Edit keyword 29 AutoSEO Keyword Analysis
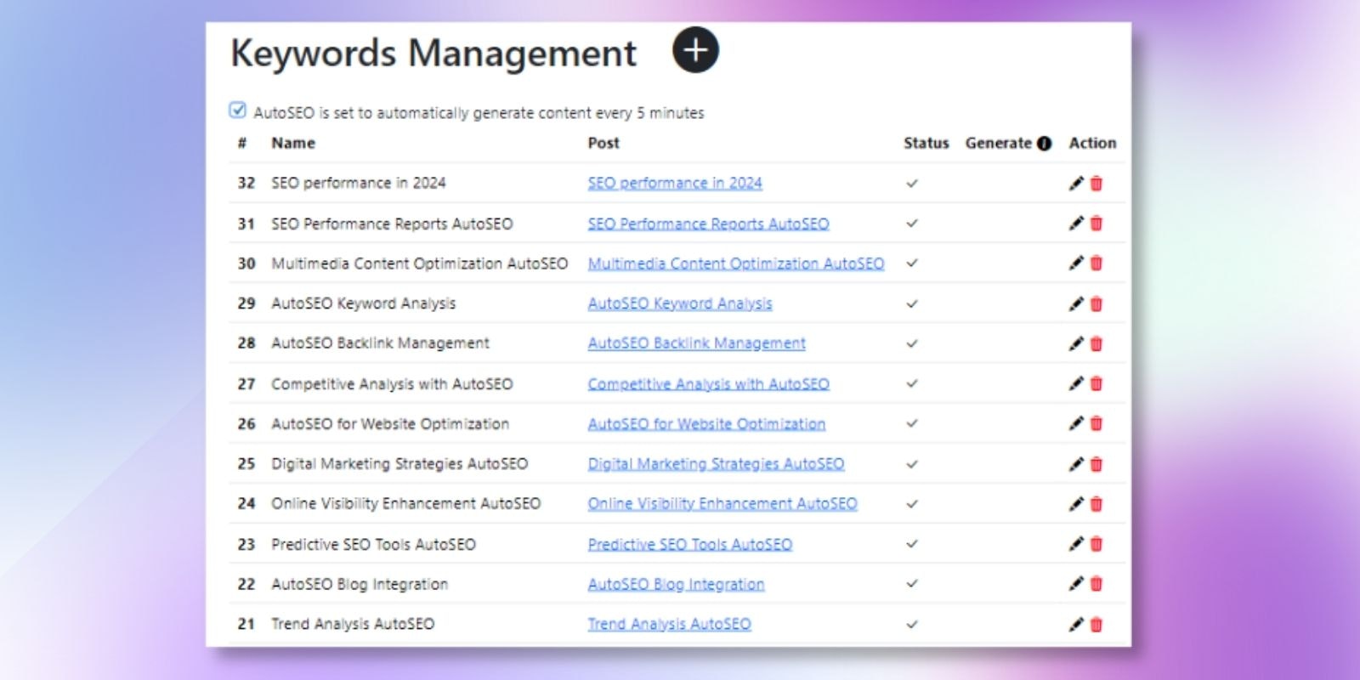Image resolution: width=1360 pixels, height=680 pixels. pyautogui.click(x=1076, y=304)
